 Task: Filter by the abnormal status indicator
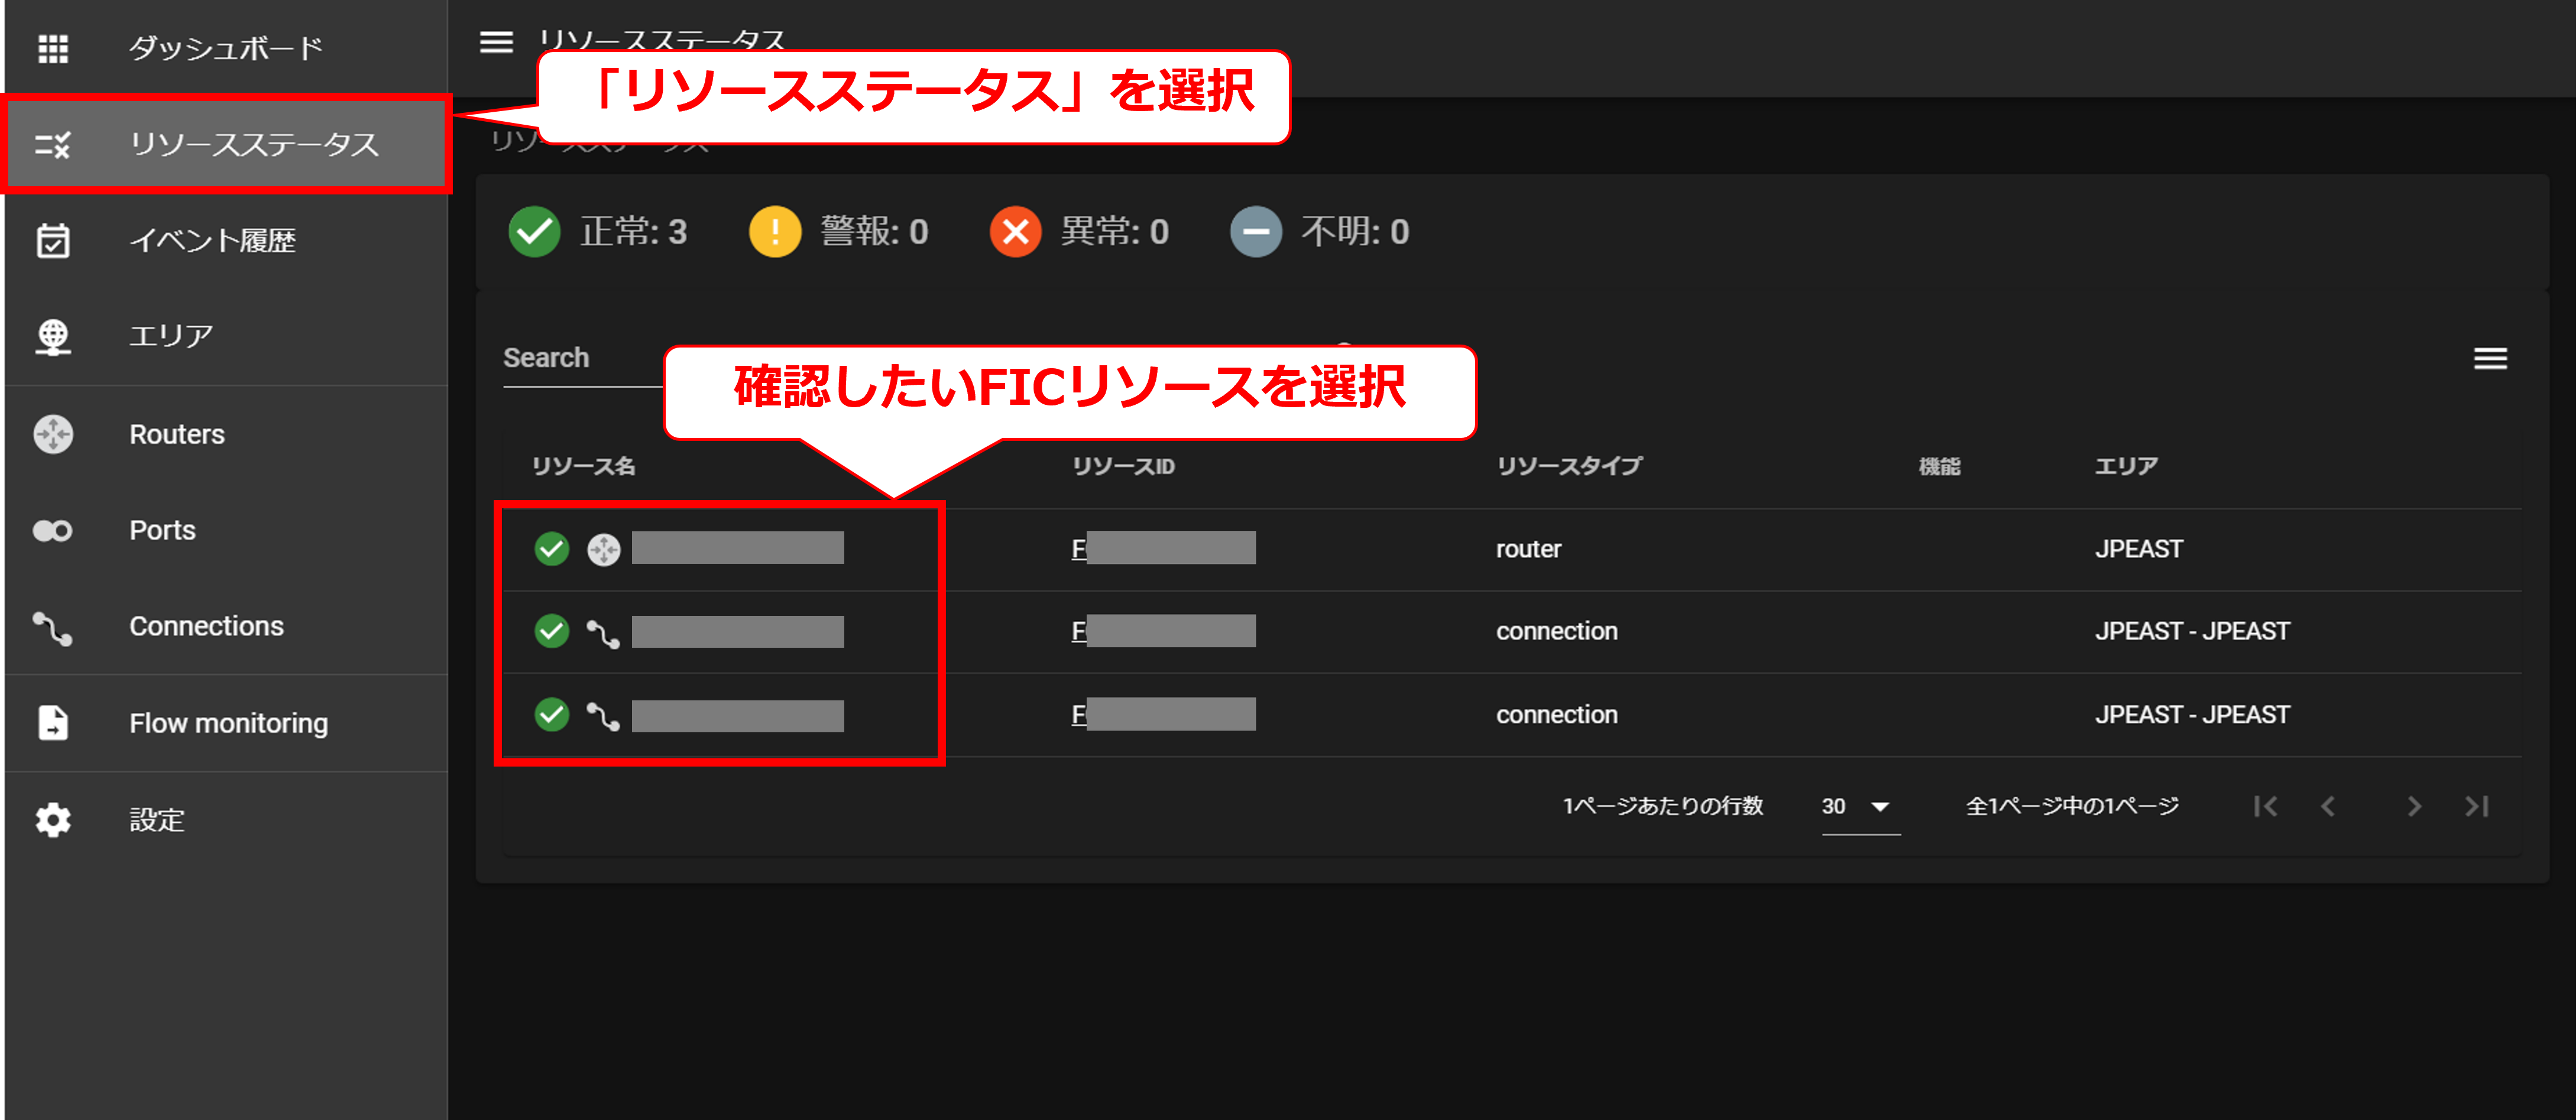(x=1015, y=232)
